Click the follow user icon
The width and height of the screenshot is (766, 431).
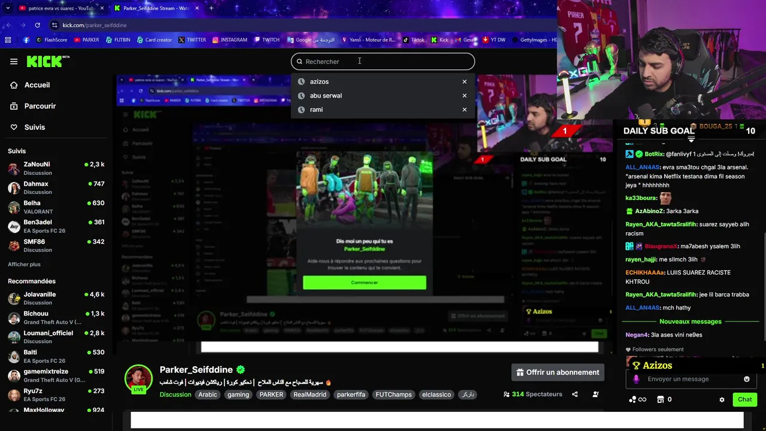(595, 394)
